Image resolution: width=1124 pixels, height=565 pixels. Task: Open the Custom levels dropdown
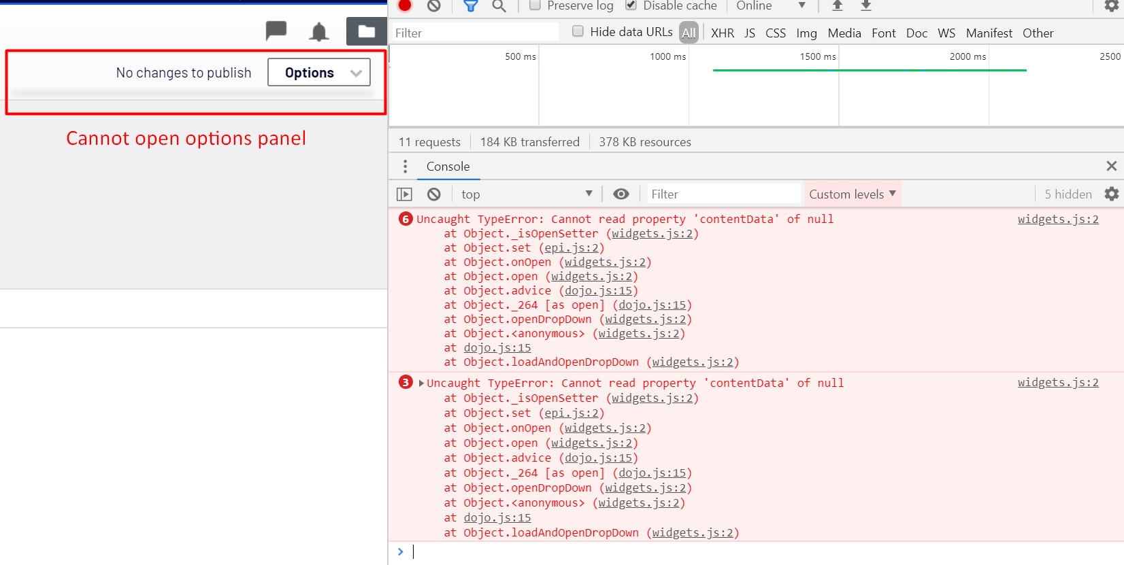[852, 194]
